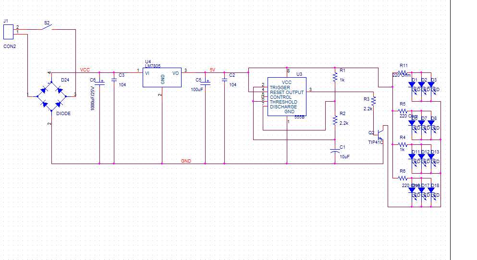The width and height of the screenshot is (477, 260).
Task: Select LED D11 symbol
Action: (x=412, y=157)
